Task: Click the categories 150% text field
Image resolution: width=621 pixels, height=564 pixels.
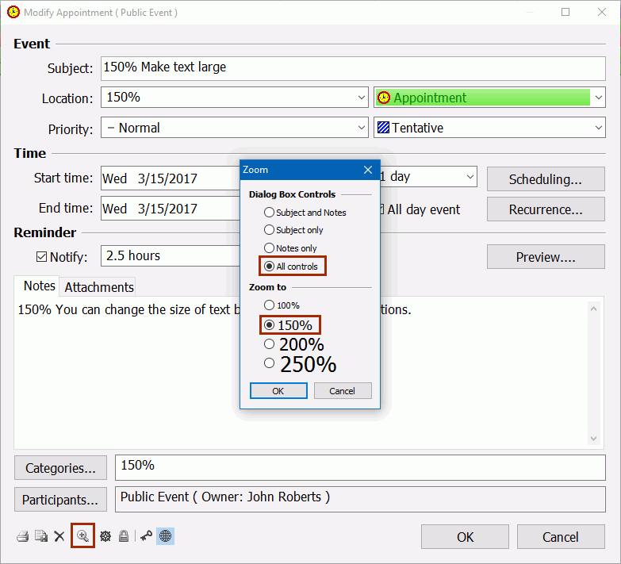Action: point(360,467)
